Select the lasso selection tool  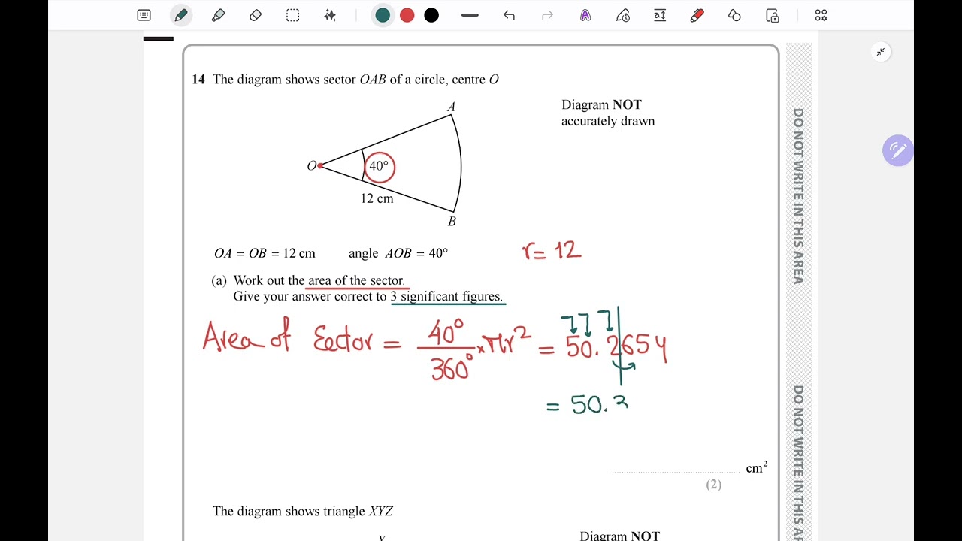coord(293,15)
